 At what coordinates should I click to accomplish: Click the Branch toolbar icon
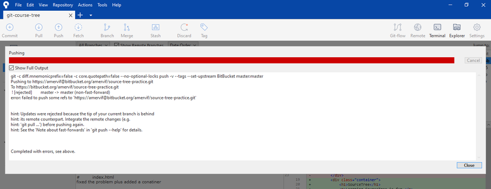[107, 27]
